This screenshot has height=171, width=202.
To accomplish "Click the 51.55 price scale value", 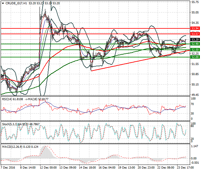I will (195, 64).
